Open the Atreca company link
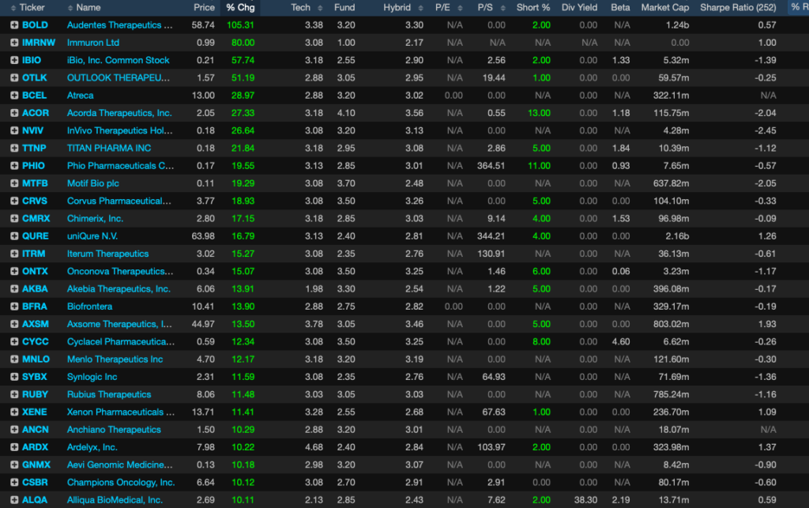 80,95
